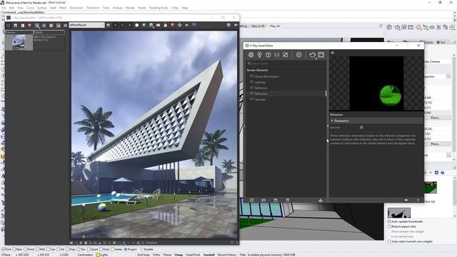Toggle Denoiser checkbox in Refraction parameters

point(361,127)
